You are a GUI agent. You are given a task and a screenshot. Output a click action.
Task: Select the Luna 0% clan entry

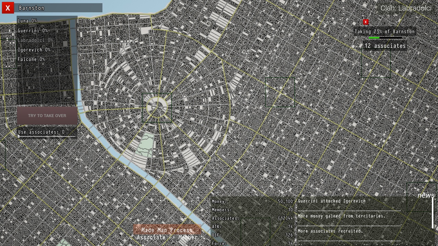click(x=27, y=21)
